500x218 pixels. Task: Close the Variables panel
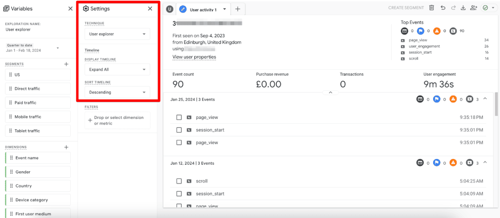(70, 9)
